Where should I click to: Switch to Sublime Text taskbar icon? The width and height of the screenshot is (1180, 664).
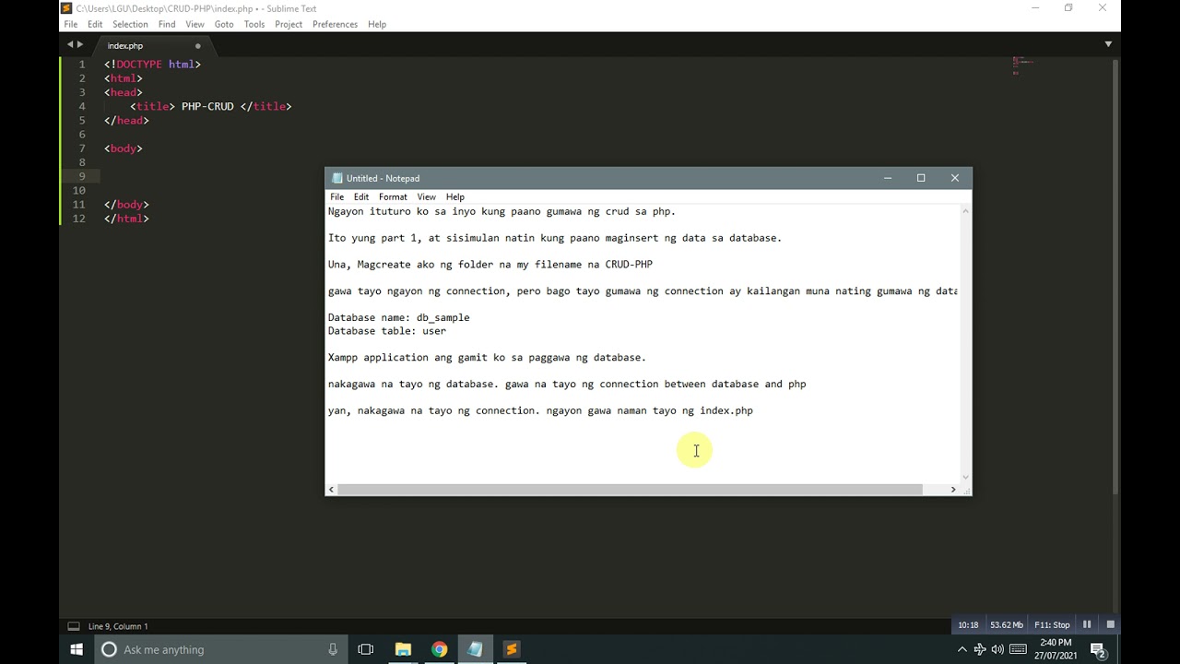pyautogui.click(x=512, y=649)
